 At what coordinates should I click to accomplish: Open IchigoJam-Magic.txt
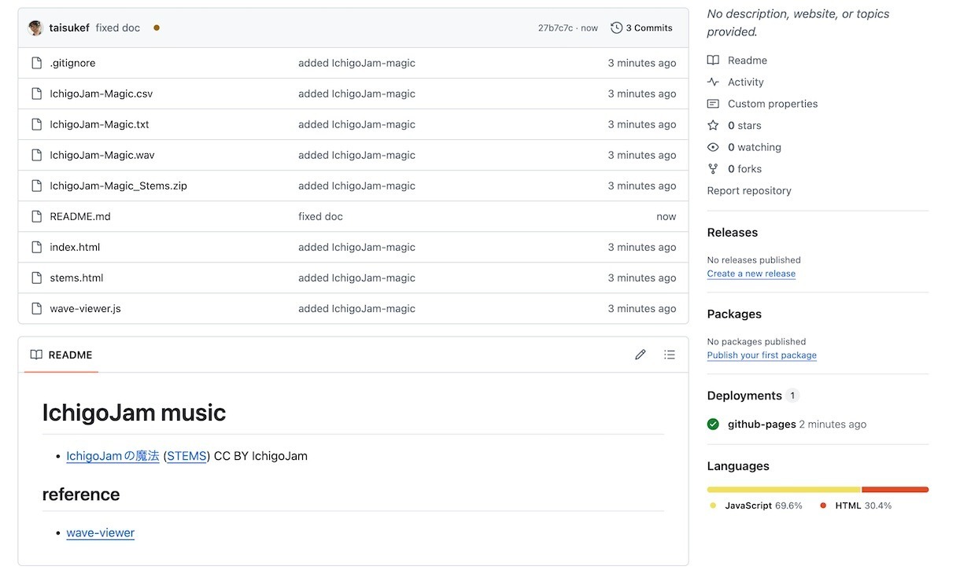[x=99, y=124]
